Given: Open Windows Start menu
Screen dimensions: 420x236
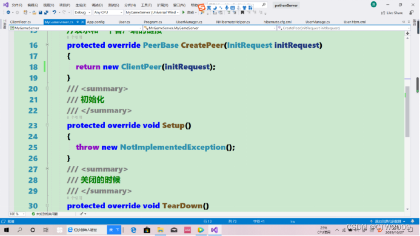Looking at the screenshot, I should tap(7, 230).
